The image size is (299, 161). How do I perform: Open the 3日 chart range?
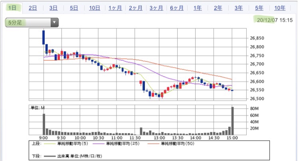(x=53, y=8)
